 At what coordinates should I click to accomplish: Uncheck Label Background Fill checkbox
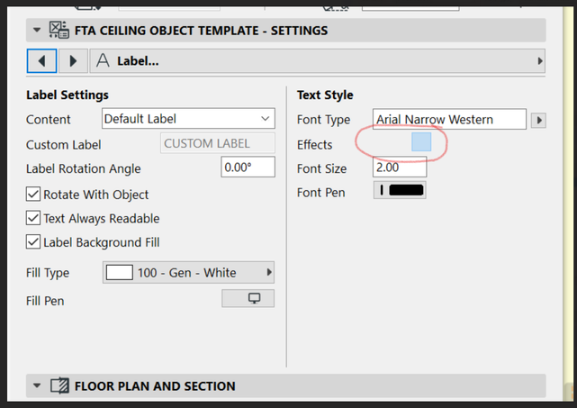click(34, 242)
